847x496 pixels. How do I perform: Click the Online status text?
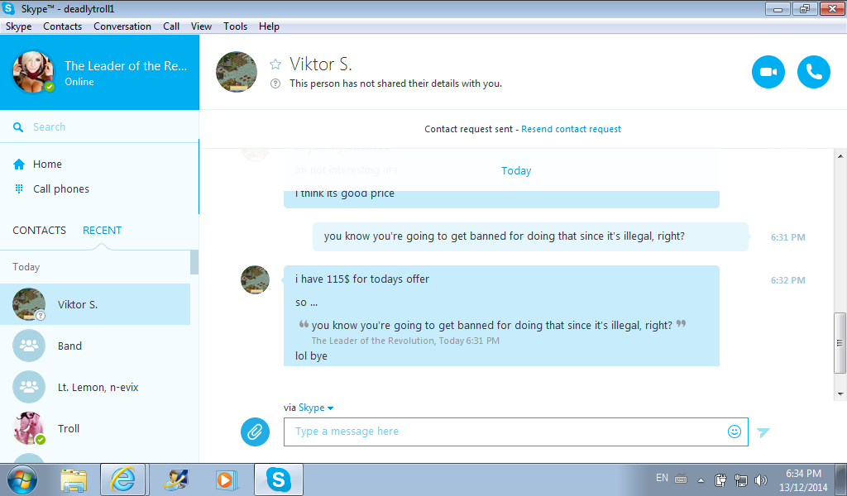(x=79, y=82)
